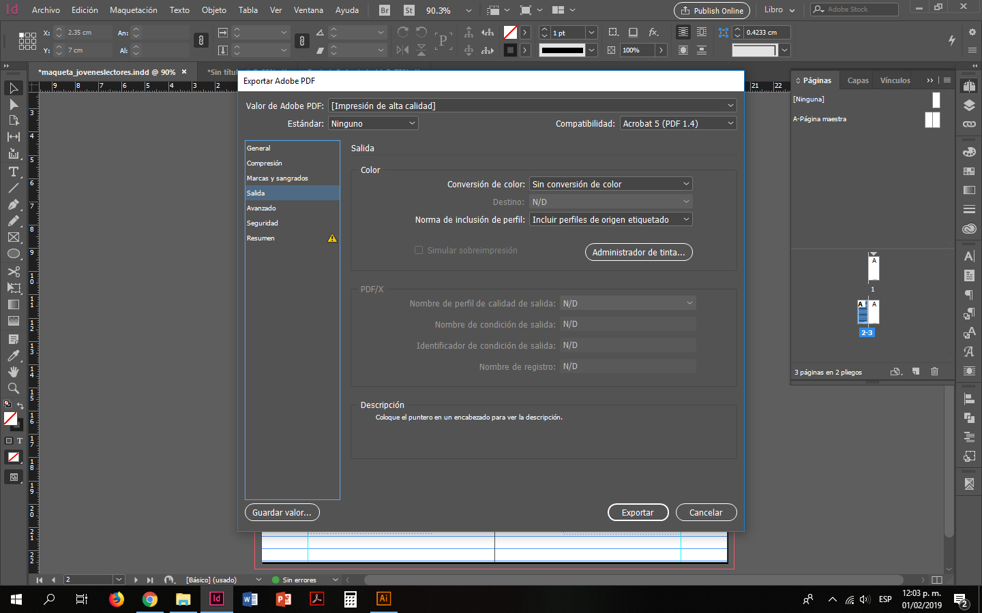The width and height of the screenshot is (982, 613).
Task: Select the Pencil tool
Action: pyautogui.click(x=13, y=221)
